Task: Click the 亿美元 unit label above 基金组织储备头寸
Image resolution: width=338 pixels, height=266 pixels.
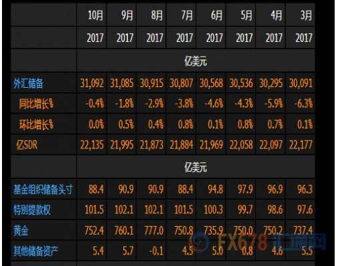Action: pyautogui.click(x=195, y=167)
